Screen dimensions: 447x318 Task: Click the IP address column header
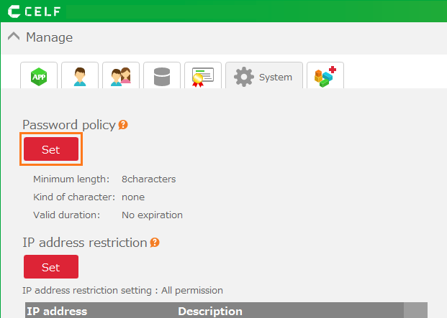(x=57, y=311)
